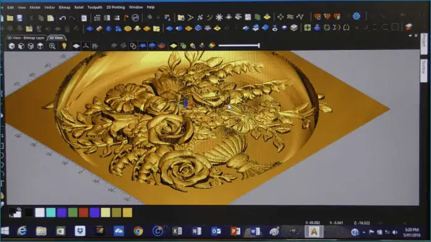The height and width of the screenshot is (242, 431).
Task: Click the magnifier zoom icon in 3D view
Action: (x=52, y=46)
